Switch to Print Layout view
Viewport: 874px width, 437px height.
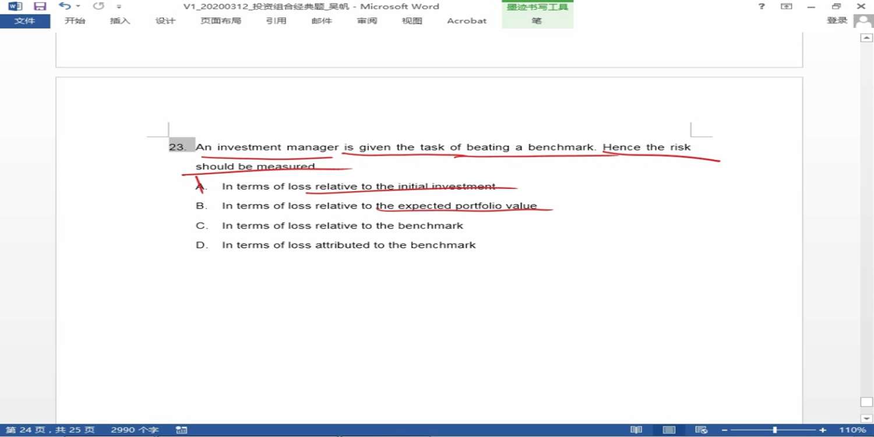(669, 430)
